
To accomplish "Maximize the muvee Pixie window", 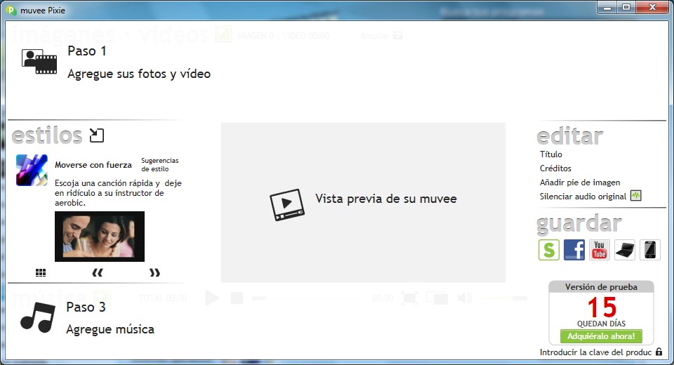I will [x=626, y=8].
